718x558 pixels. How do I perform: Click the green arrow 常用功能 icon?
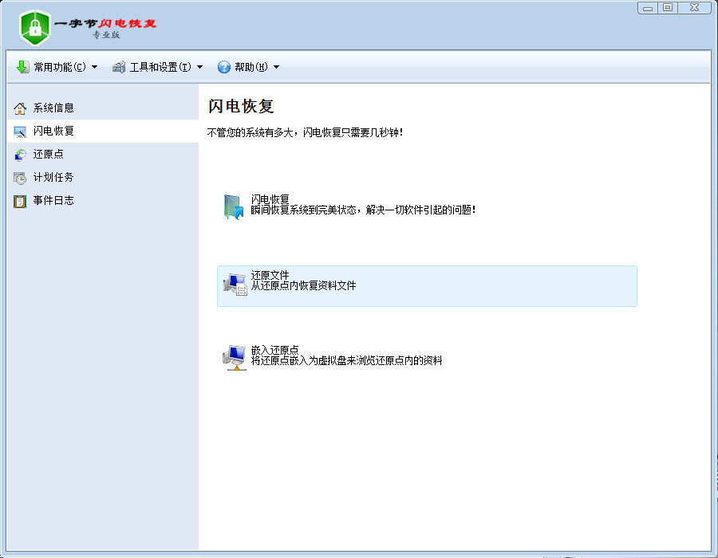click(x=23, y=67)
